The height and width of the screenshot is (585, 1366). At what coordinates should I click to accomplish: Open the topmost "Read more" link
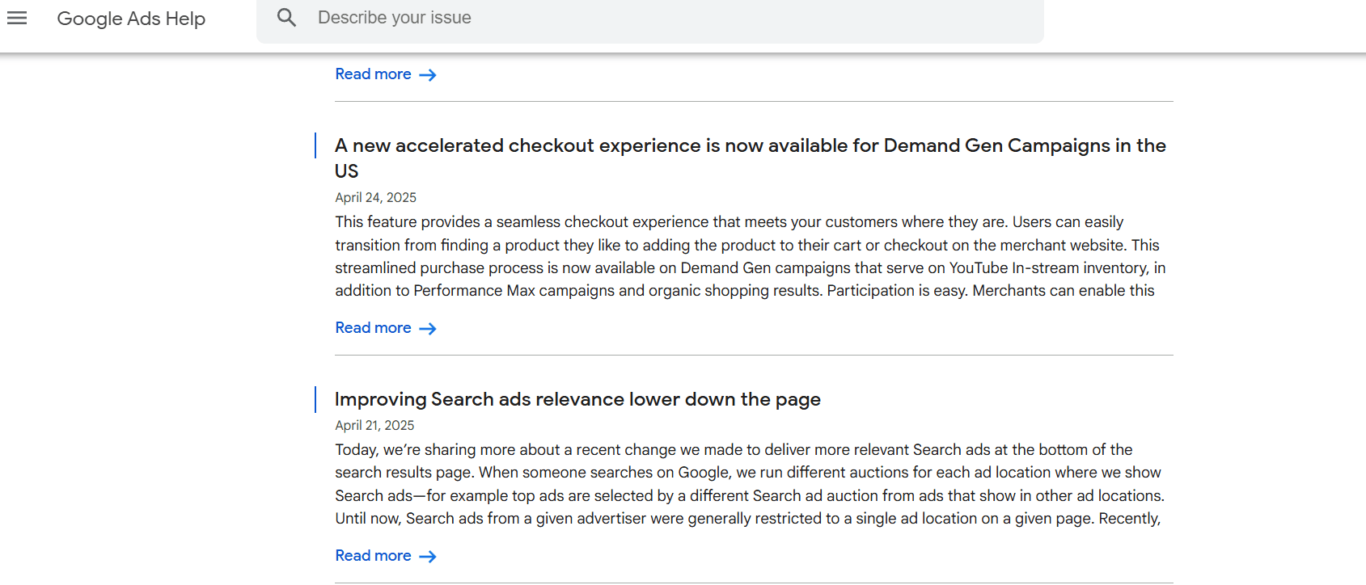click(x=373, y=74)
